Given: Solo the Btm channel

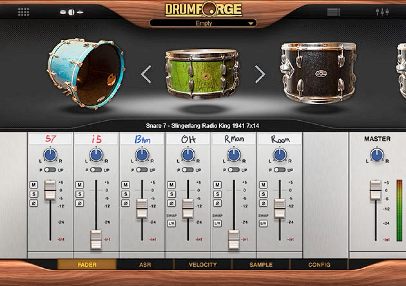Looking at the screenshot, I should (126, 194).
